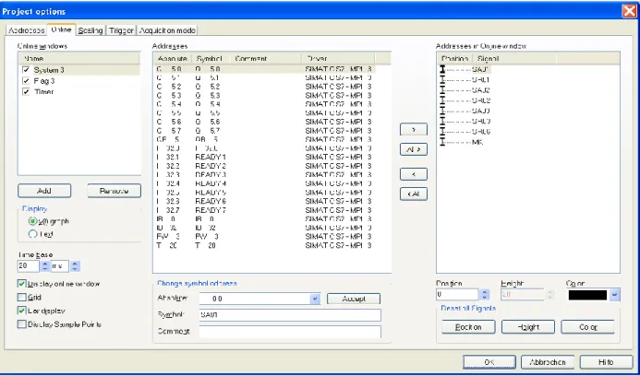Select the READY 2 address row

tap(264, 166)
